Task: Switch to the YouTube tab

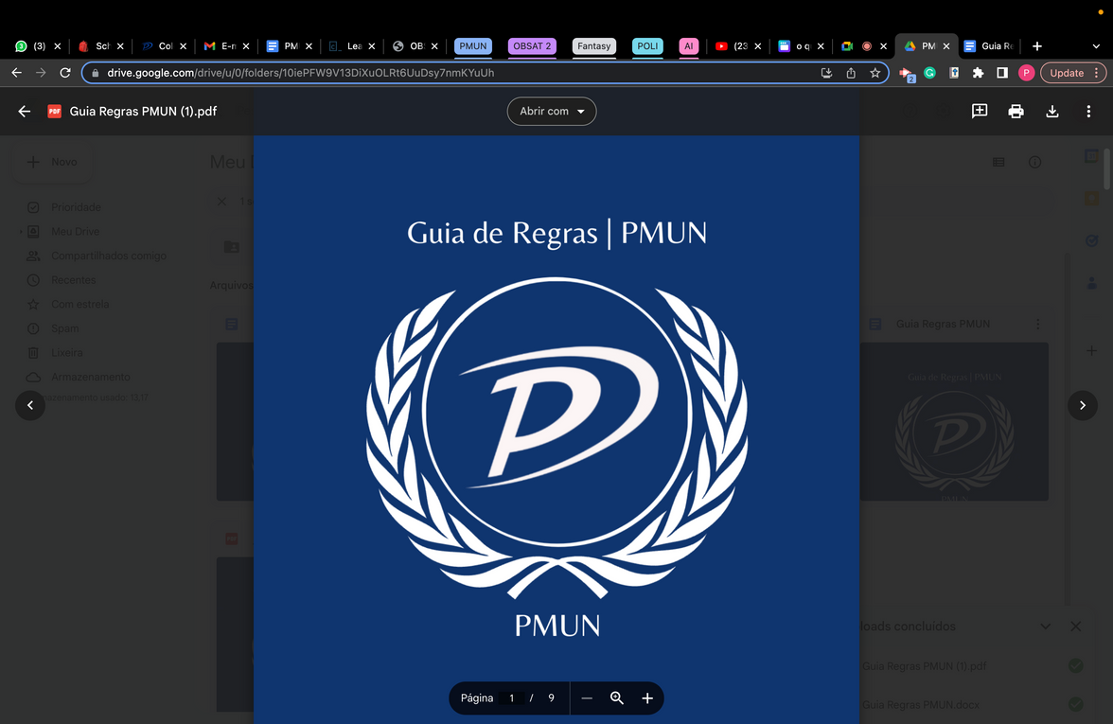Action: [x=738, y=46]
